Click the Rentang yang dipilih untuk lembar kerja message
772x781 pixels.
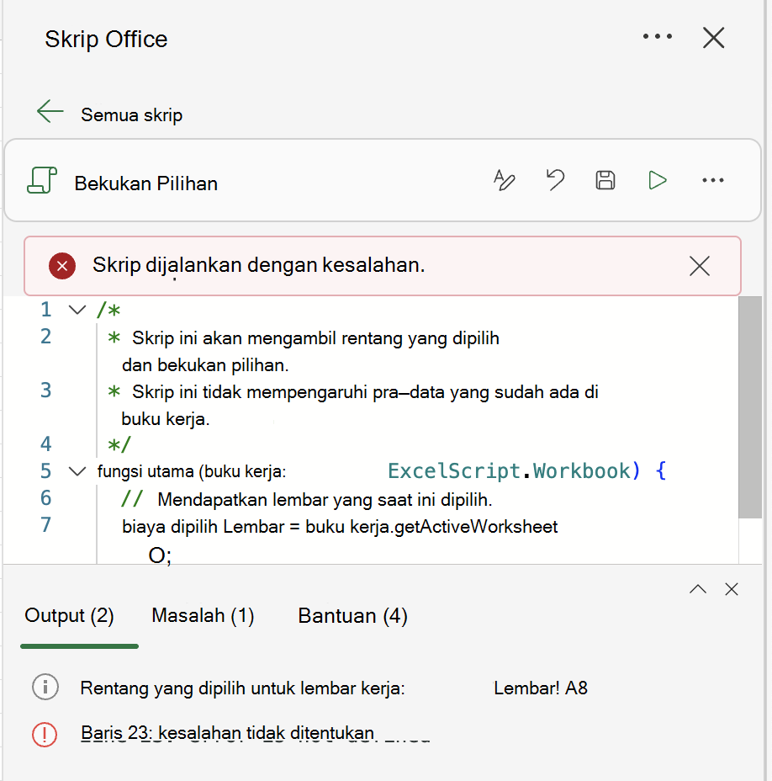coord(242,688)
